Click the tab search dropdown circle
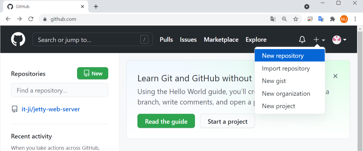 307,7
